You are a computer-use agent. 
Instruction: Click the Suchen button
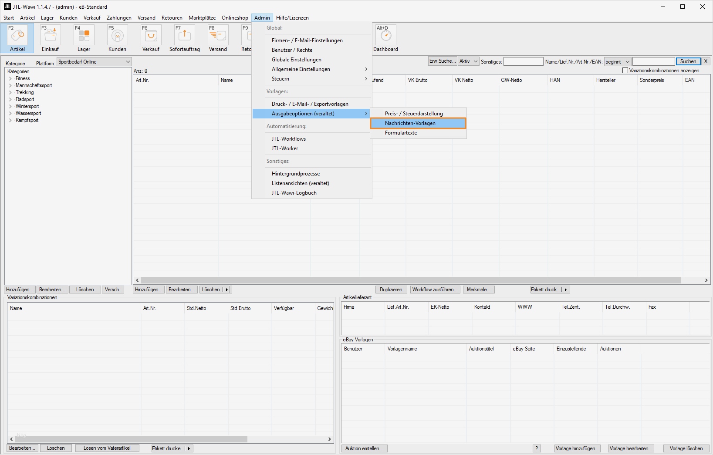(x=688, y=61)
